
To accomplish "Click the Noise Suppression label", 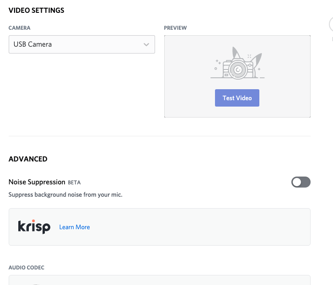I will [x=37, y=182].
